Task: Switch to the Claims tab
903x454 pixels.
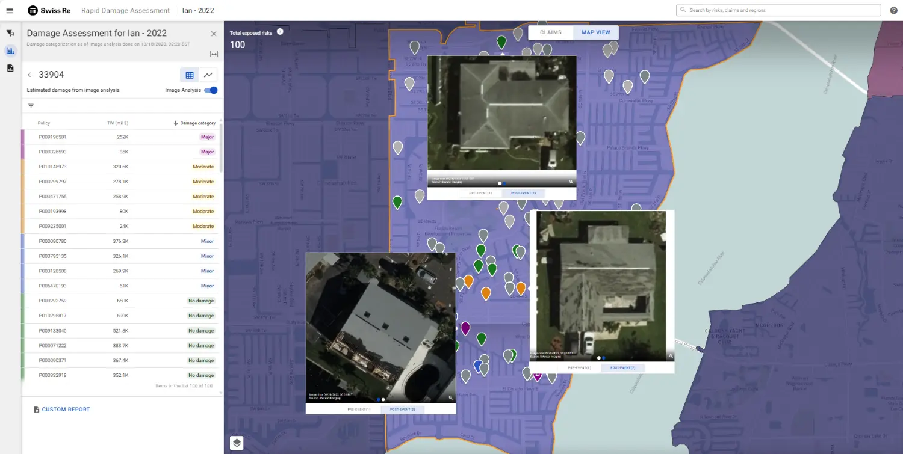Action: click(x=550, y=32)
